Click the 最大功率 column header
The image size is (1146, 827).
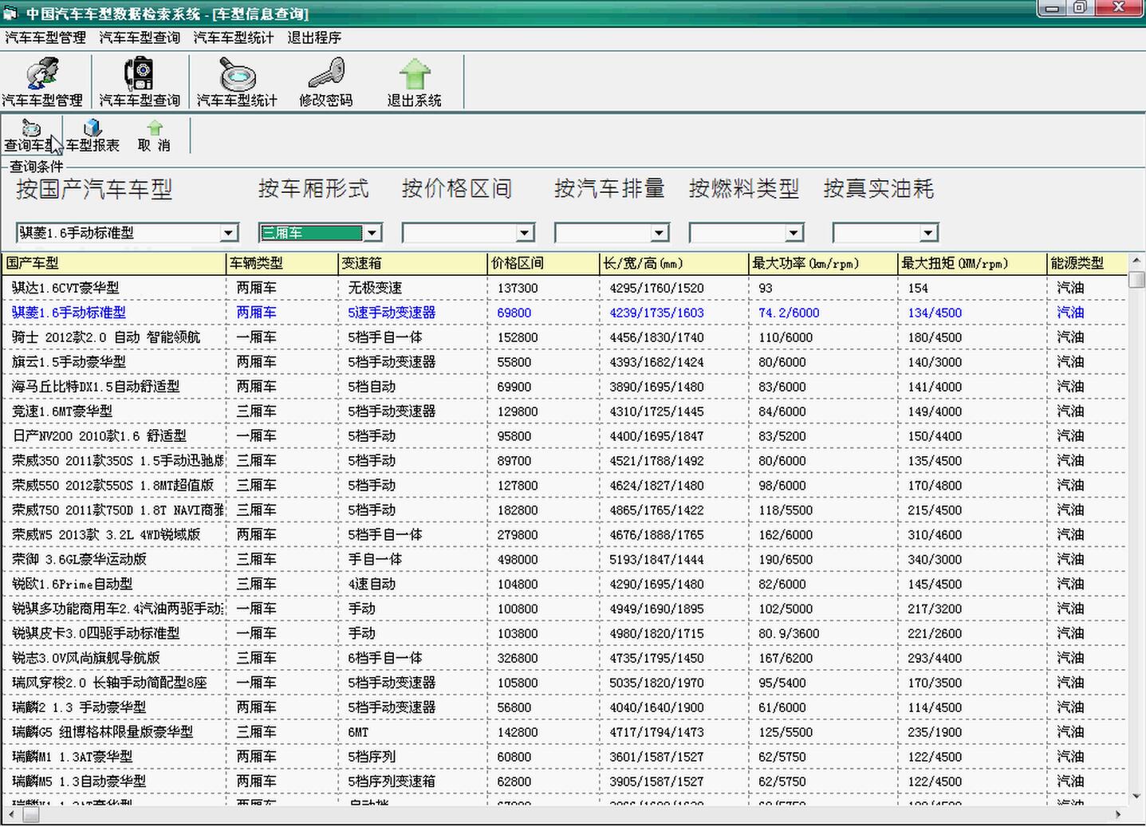[x=823, y=263]
